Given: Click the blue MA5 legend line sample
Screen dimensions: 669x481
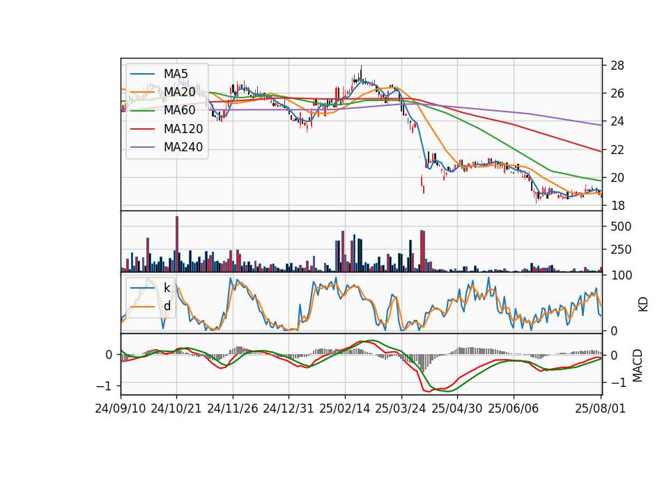Looking at the screenshot, I should [142, 75].
